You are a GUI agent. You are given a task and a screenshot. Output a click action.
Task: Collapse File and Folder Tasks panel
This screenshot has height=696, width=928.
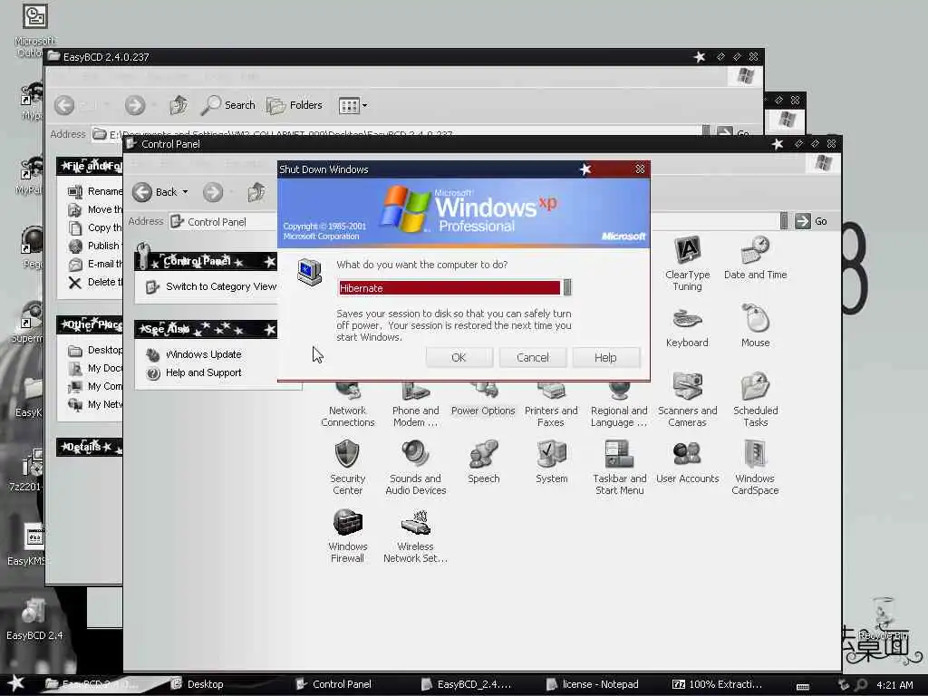coord(90,167)
